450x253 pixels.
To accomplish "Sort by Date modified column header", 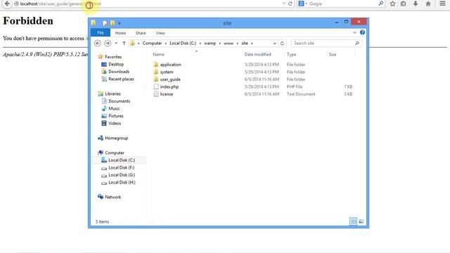I will (258, 54).
